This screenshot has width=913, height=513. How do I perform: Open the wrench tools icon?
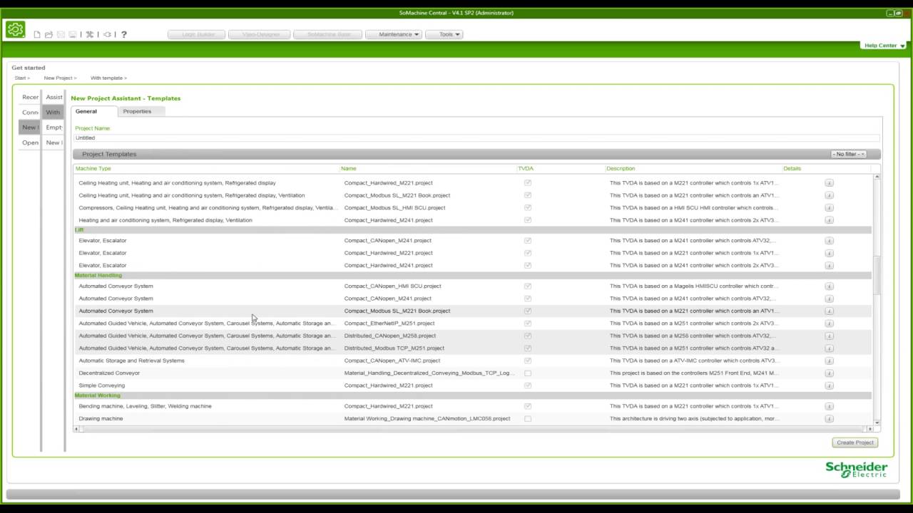click(90, 34)
